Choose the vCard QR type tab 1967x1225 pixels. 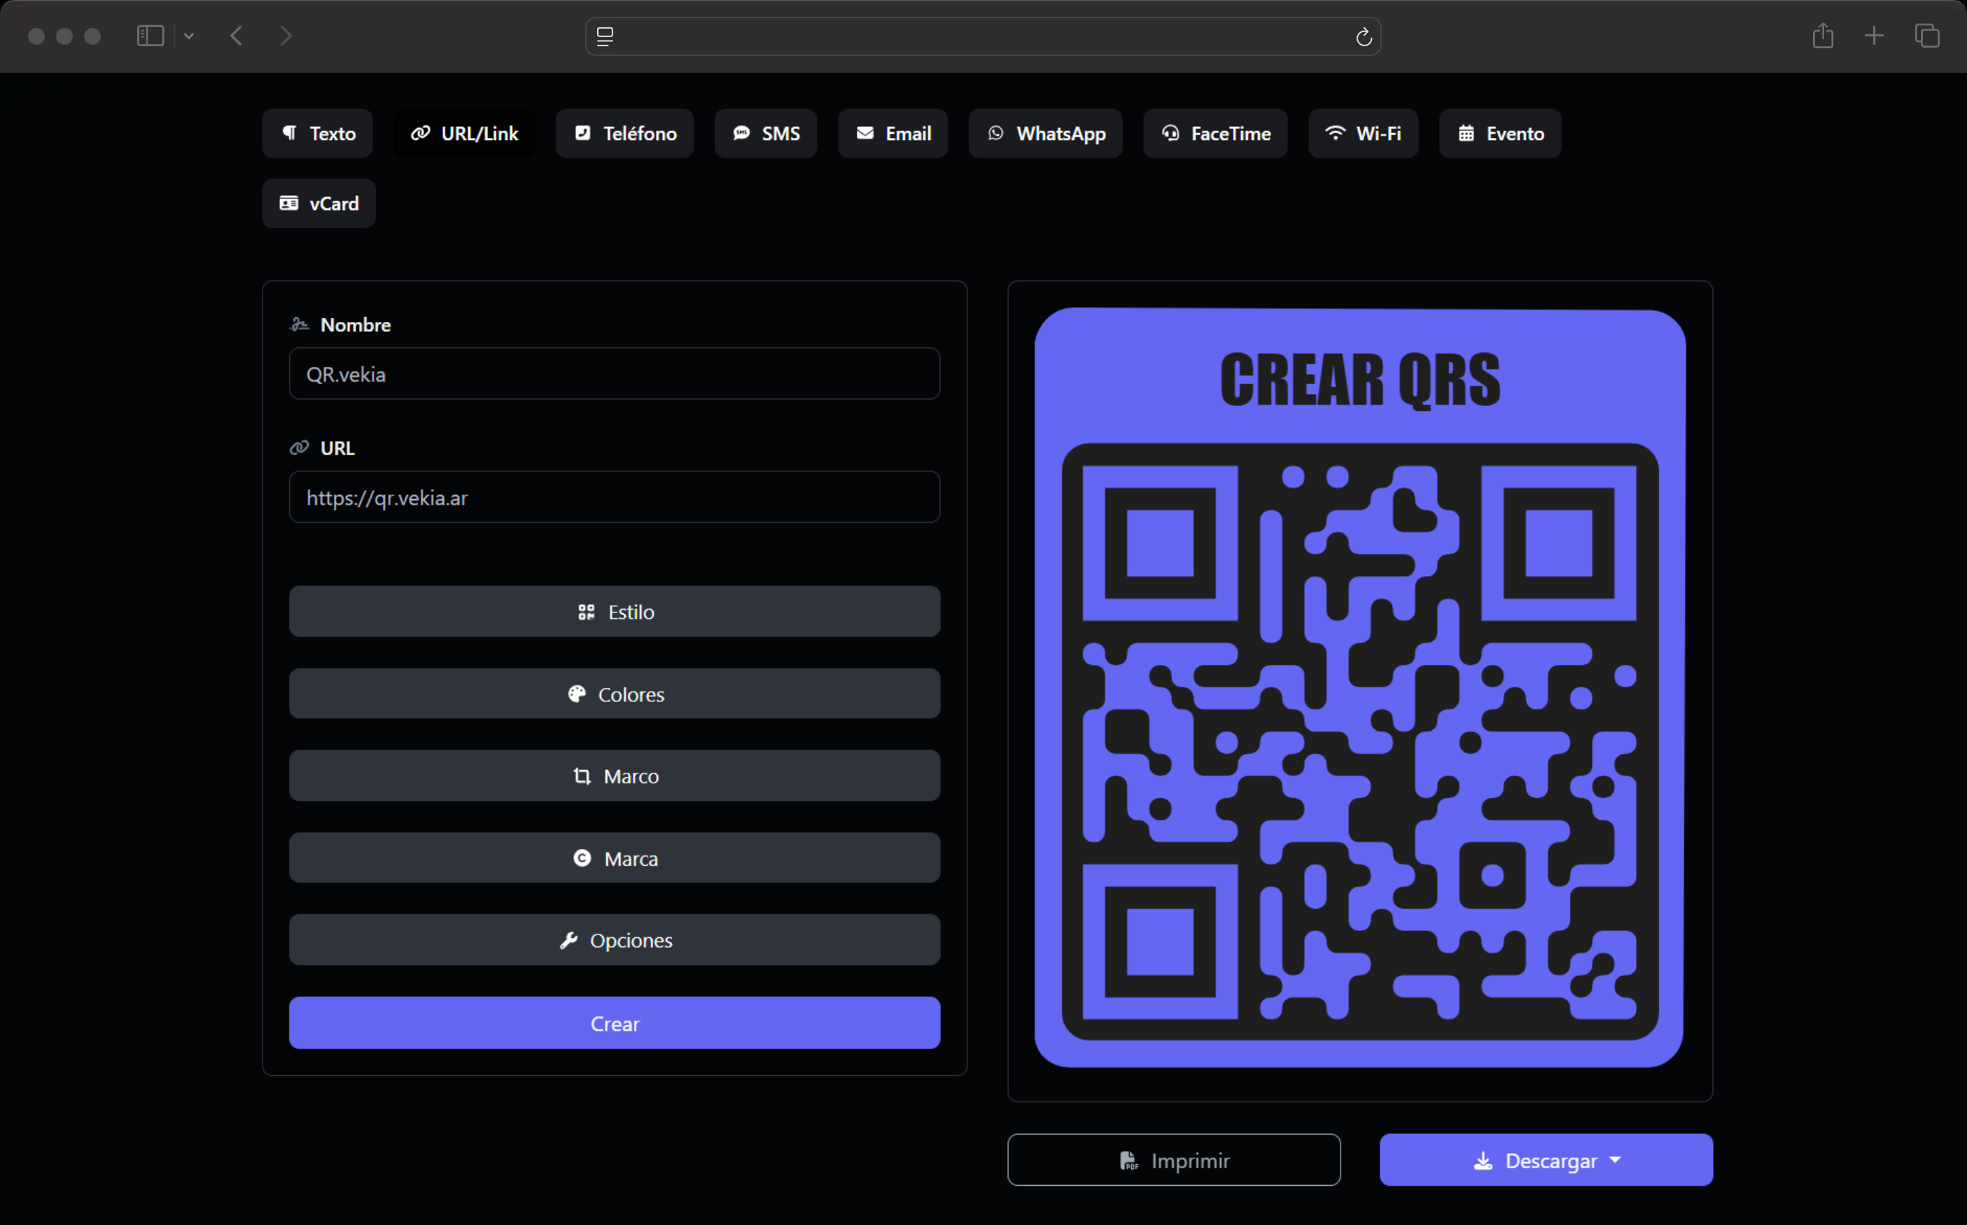pyautogui.click(x=318, y=204)
